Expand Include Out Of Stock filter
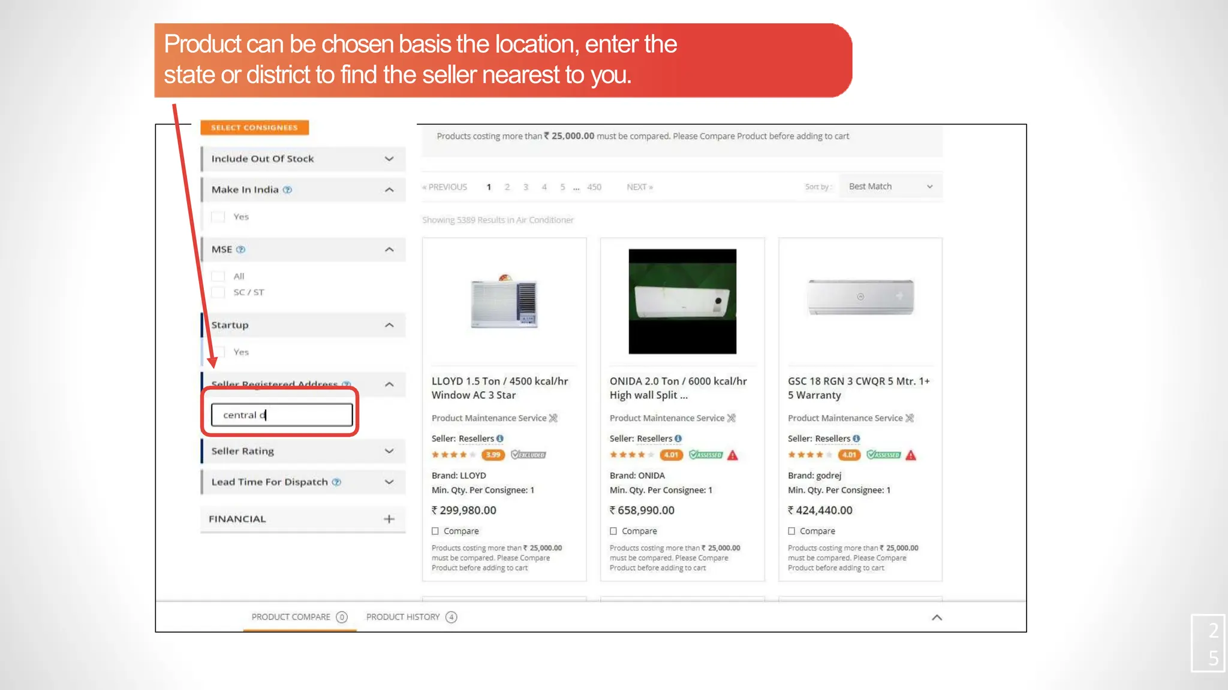Screen dimensions: 1228x690 tap(389, 159)
